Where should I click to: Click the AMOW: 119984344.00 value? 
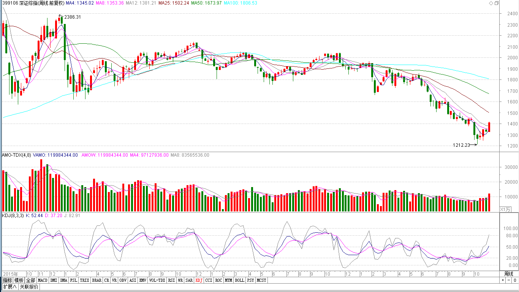(105, 155)
